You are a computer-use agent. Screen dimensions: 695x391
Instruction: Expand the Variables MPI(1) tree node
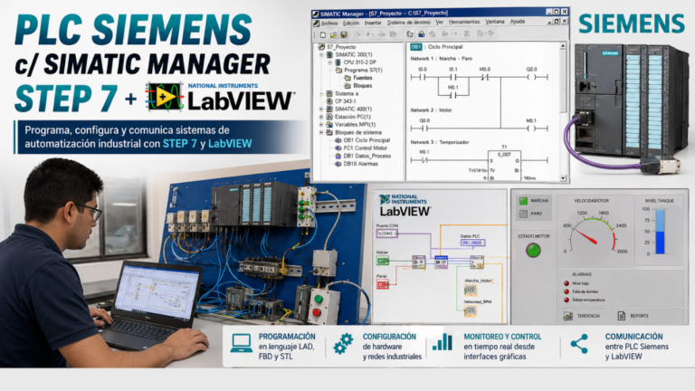[321, 125]
